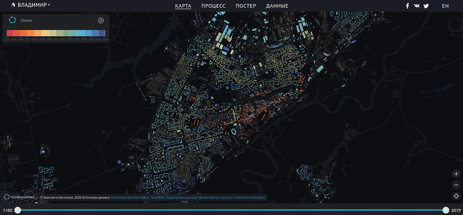This screenshot has width=463, height=215.
Task: Switch to the Процесс tab
Action: 213,6
